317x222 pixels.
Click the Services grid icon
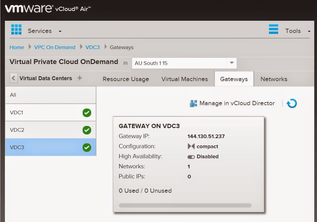pos(17,30)
